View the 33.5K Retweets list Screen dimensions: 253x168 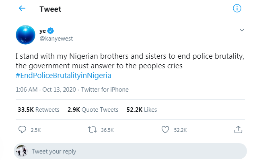click(38, 109)
